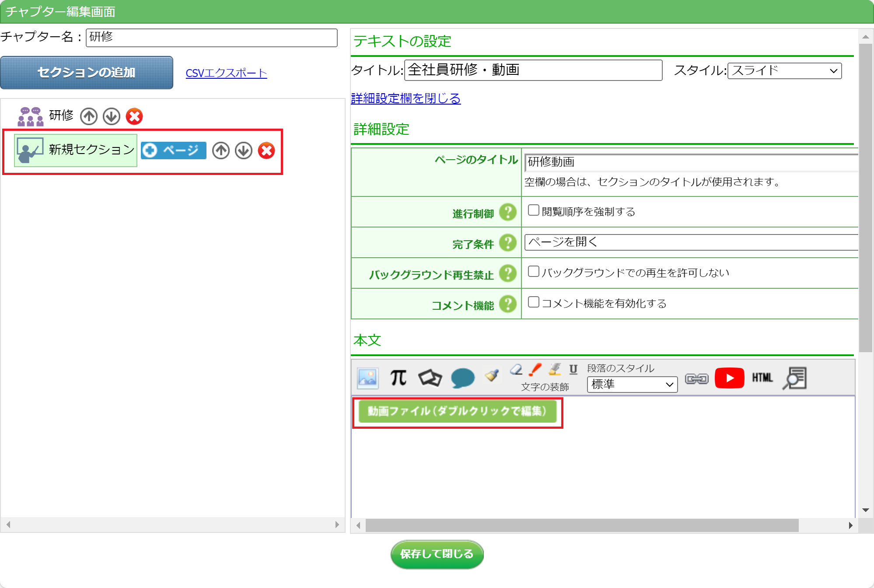
Task: Click the chain link insert icon
Action: [x=696, y=379]
